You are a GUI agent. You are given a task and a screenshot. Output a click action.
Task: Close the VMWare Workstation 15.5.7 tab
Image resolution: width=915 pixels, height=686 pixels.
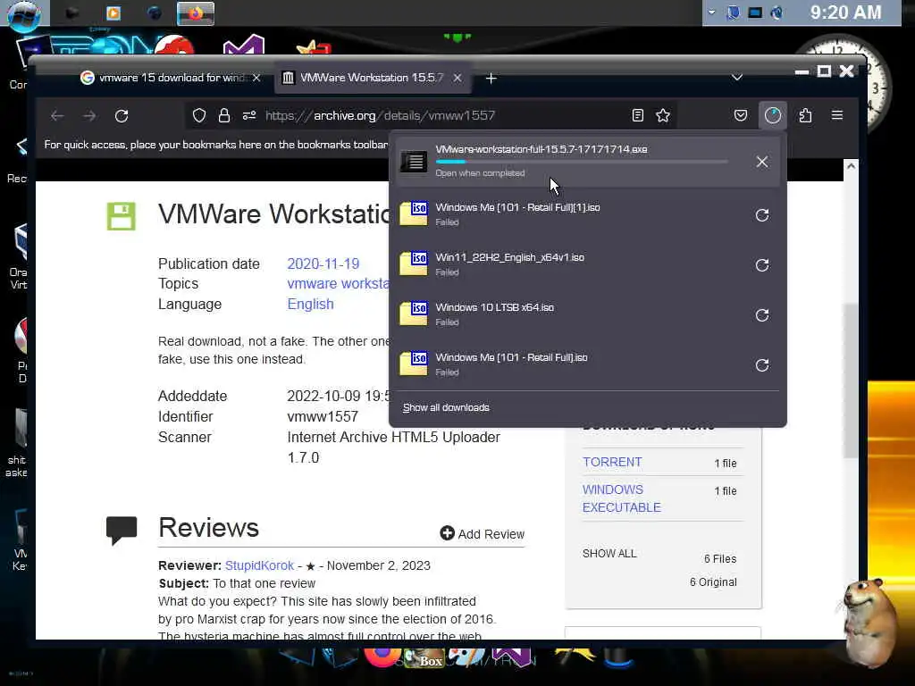coord(457,78)
